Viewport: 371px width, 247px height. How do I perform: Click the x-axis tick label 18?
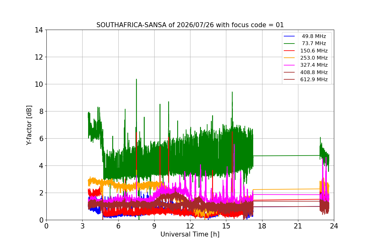[262, 226]
